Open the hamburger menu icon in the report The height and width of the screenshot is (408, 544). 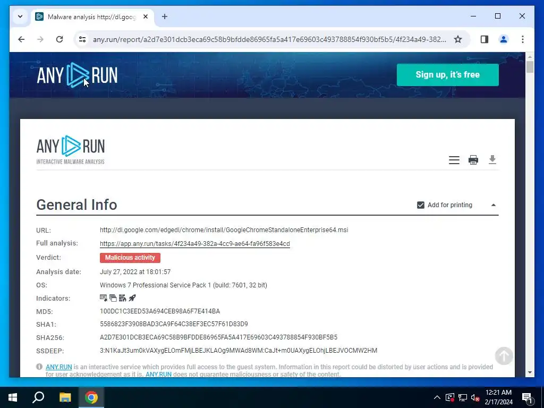pos(454,160)
